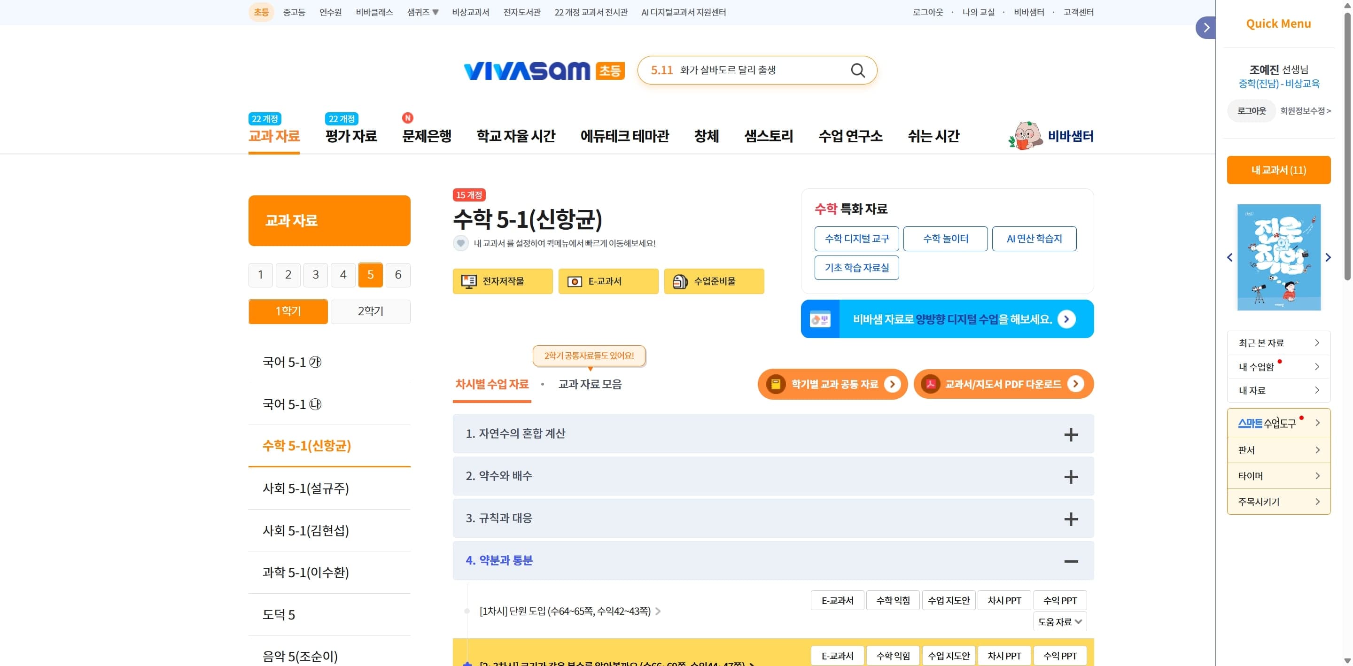This screenshot has height=666, width=1353.
Task: Open 수학 놀이터
Action: (x=945, y=239)
